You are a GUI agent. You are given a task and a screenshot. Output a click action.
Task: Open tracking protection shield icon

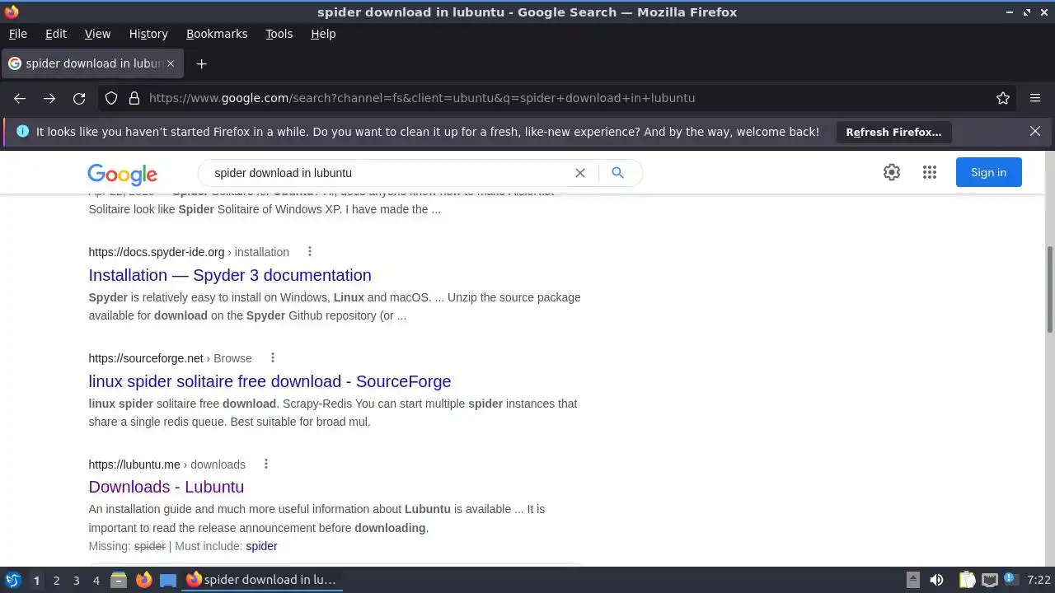click(111, 98)
